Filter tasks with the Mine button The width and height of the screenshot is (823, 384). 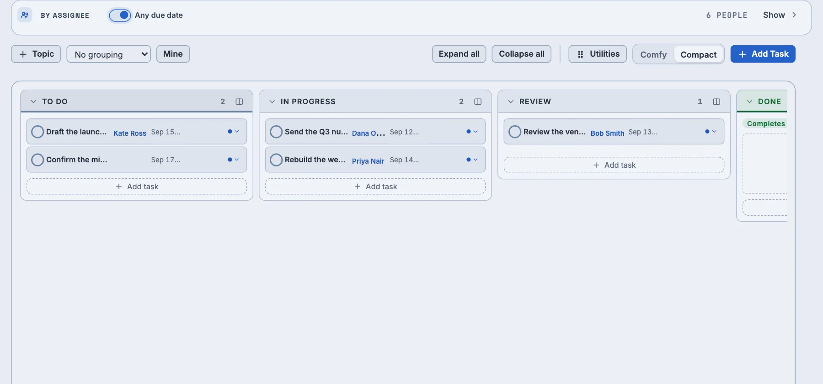pyautogui.click(x=173, y=54)
